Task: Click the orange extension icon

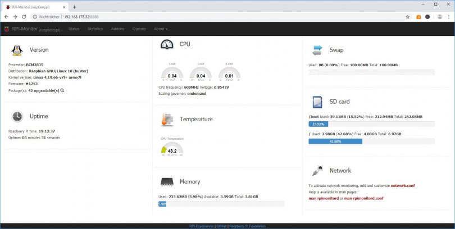Action: pyautogui.click(x=418, y=17)
